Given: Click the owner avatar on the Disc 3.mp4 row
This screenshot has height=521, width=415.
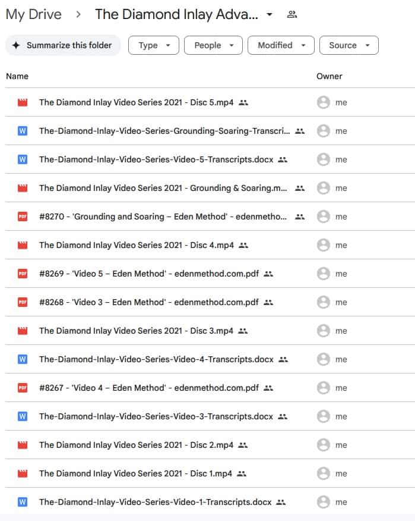Looking at the screenshot, I should [x=323, y=331].
